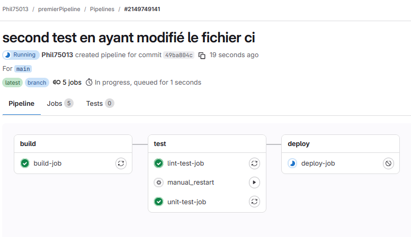Open commit 49ba804c link
The height and width of the screenshot is (237, 411).
coord(178,55)
